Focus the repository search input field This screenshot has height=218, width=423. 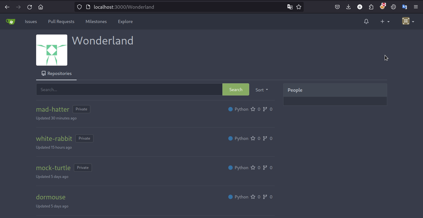[x=129, y=90]
